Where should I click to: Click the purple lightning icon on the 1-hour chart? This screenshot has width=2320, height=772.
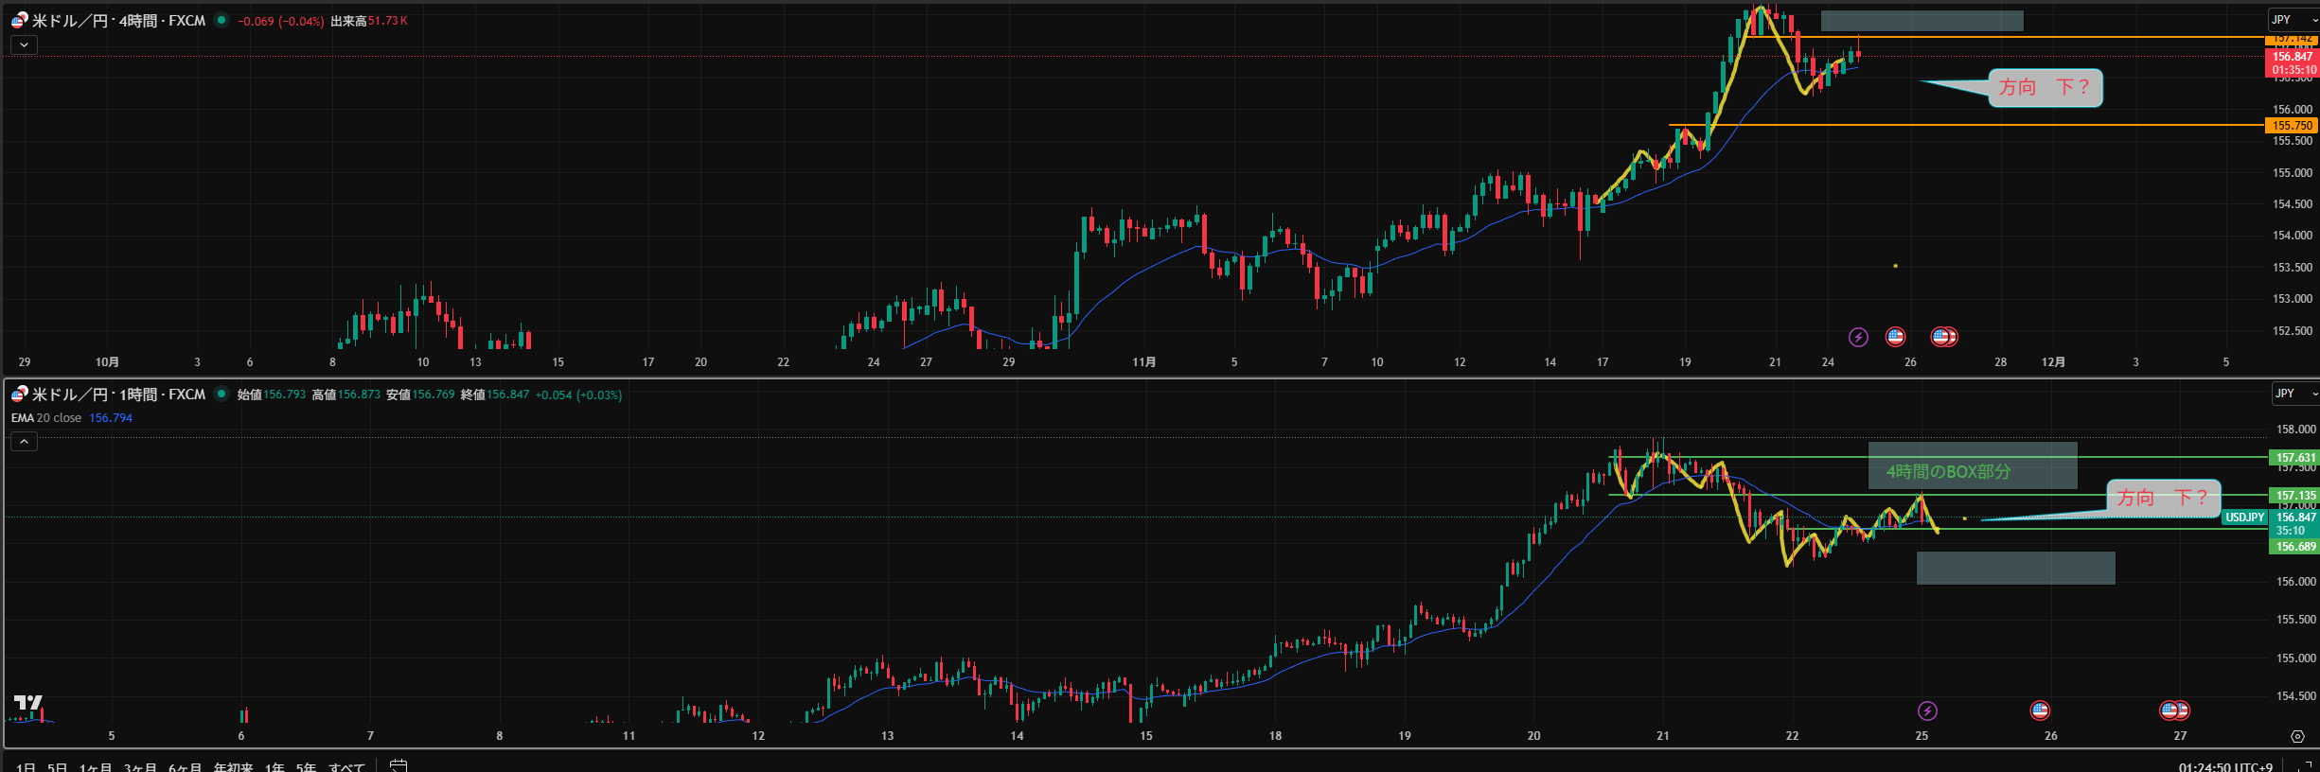click(x=1927, y=711)
